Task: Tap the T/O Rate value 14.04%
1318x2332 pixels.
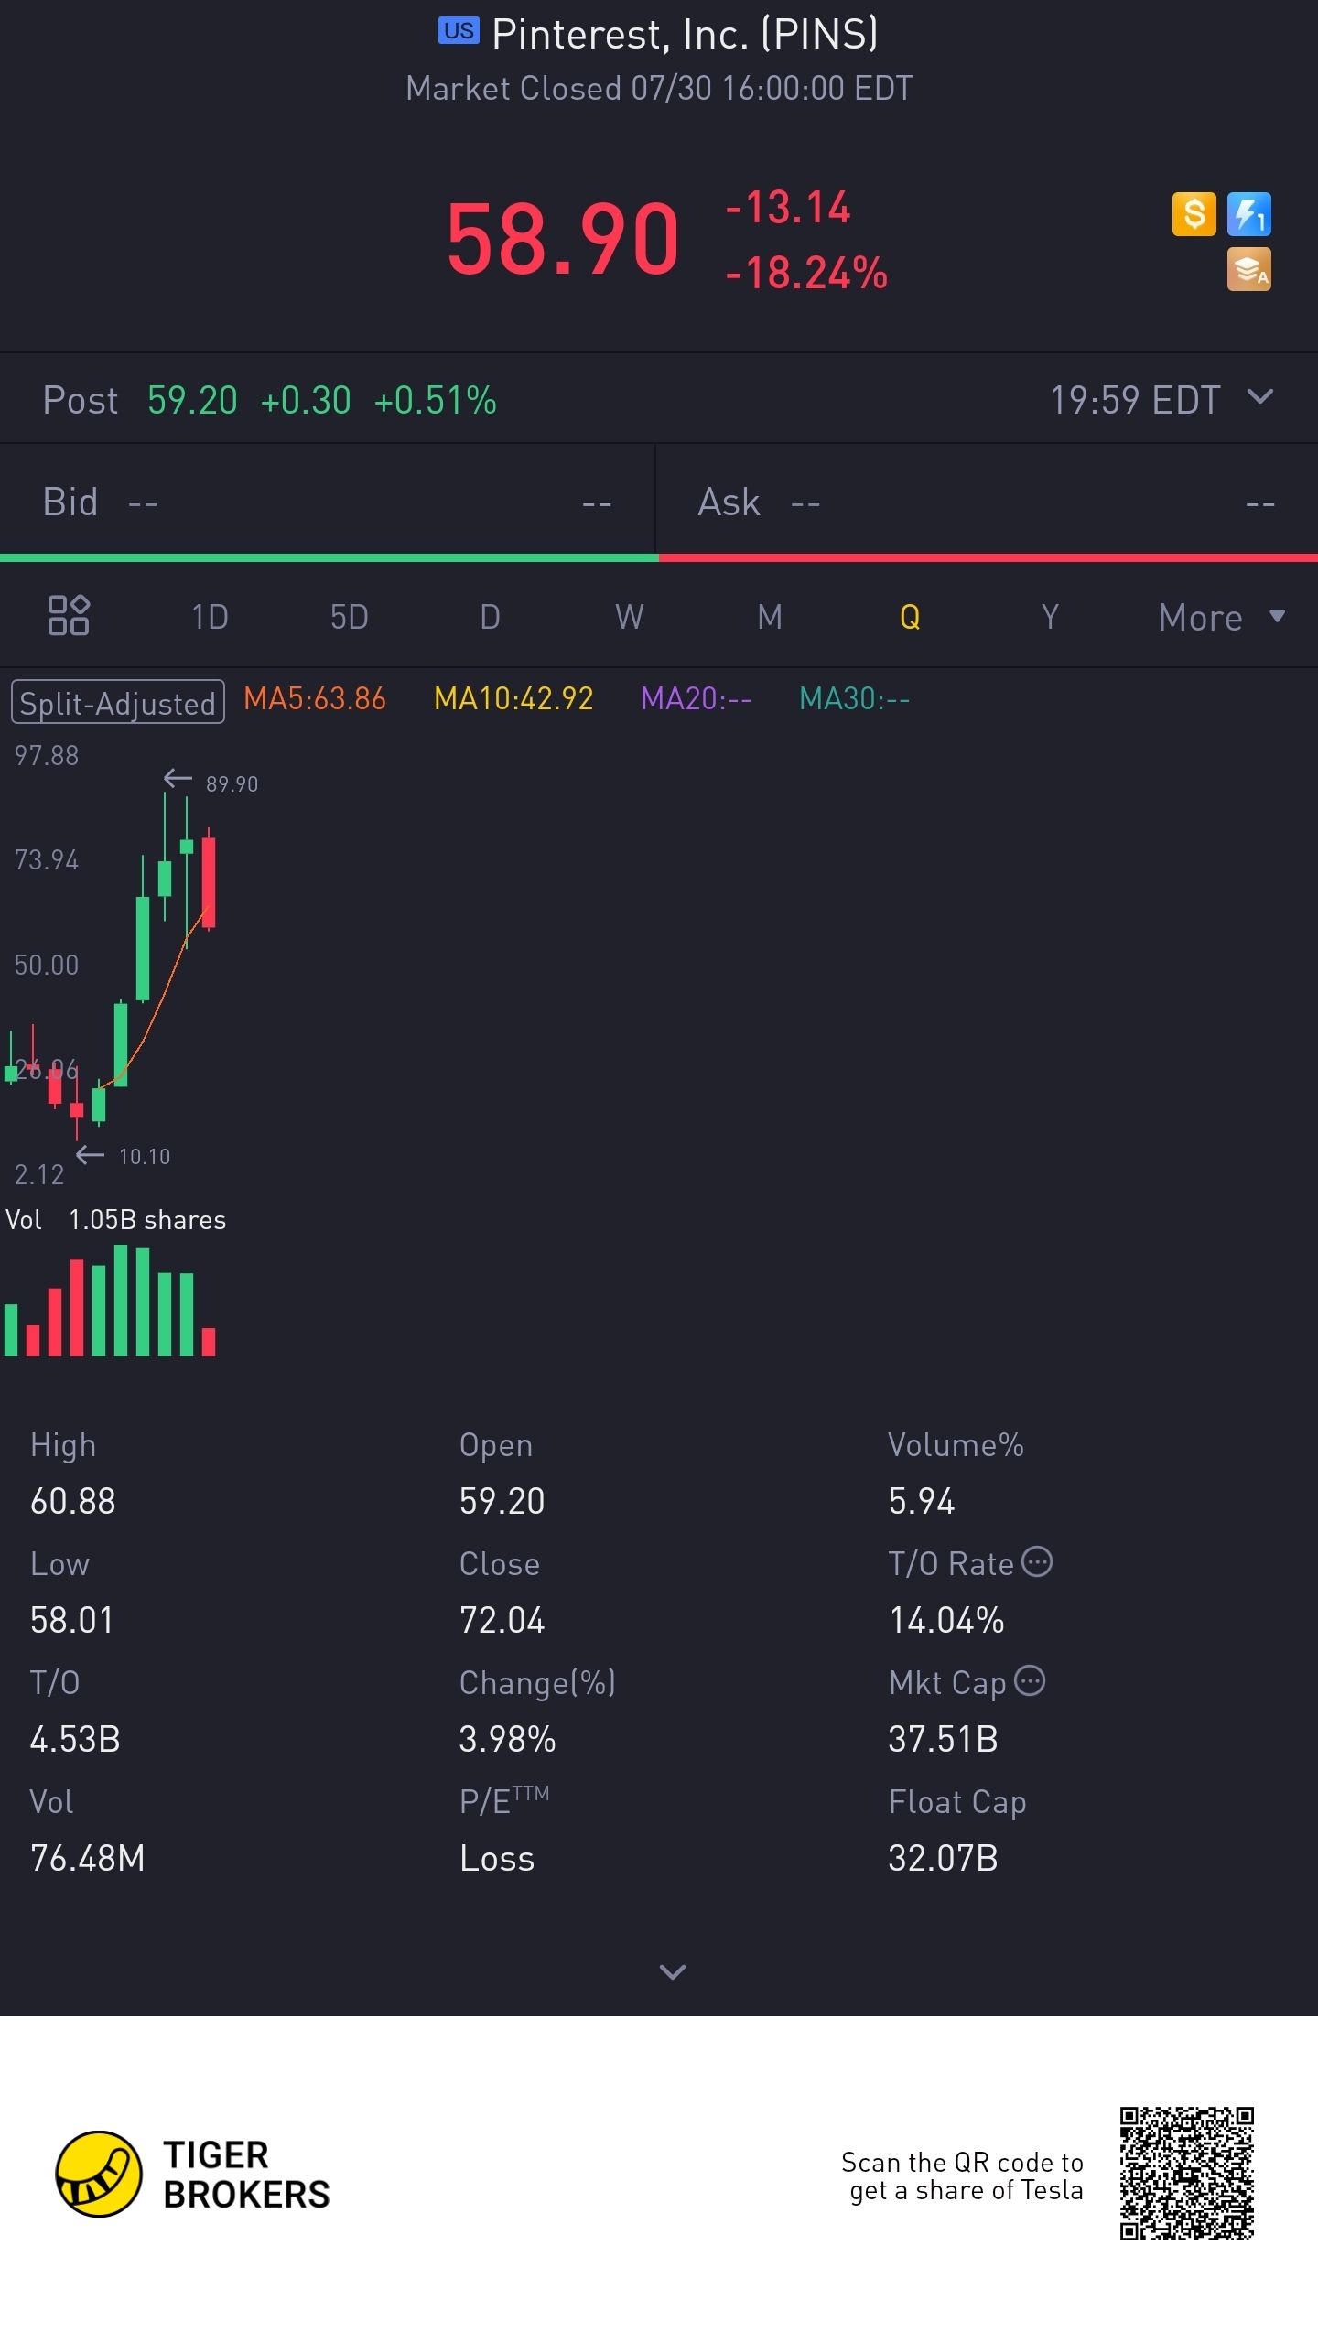Action: (x=946, y=1620)
